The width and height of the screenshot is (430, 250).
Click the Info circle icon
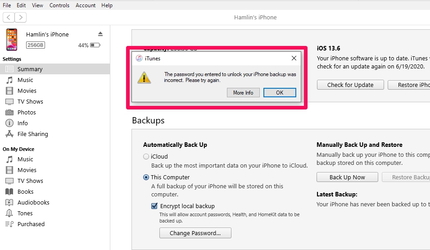[9, 123]
